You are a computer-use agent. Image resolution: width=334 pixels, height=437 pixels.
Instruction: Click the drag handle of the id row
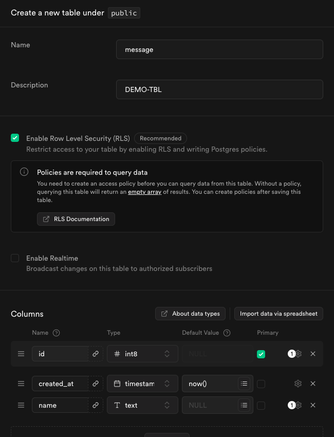pos(21,354)
